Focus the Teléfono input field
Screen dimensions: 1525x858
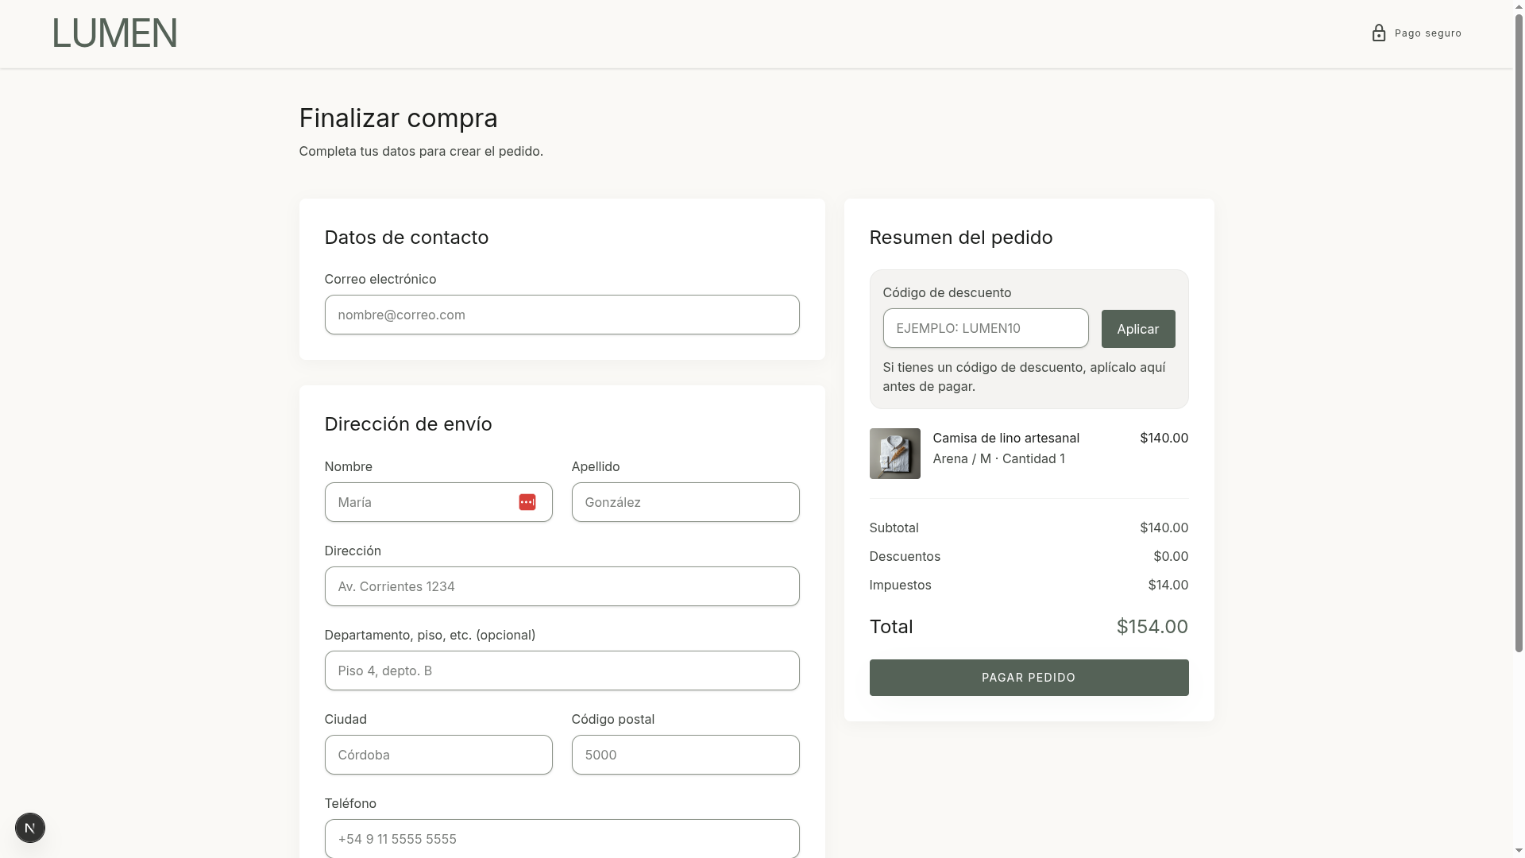[562, 838]
